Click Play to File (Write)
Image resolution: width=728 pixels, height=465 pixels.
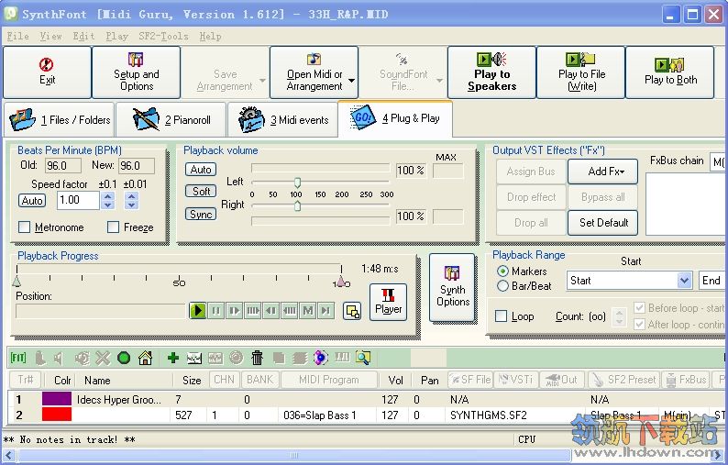580,72
